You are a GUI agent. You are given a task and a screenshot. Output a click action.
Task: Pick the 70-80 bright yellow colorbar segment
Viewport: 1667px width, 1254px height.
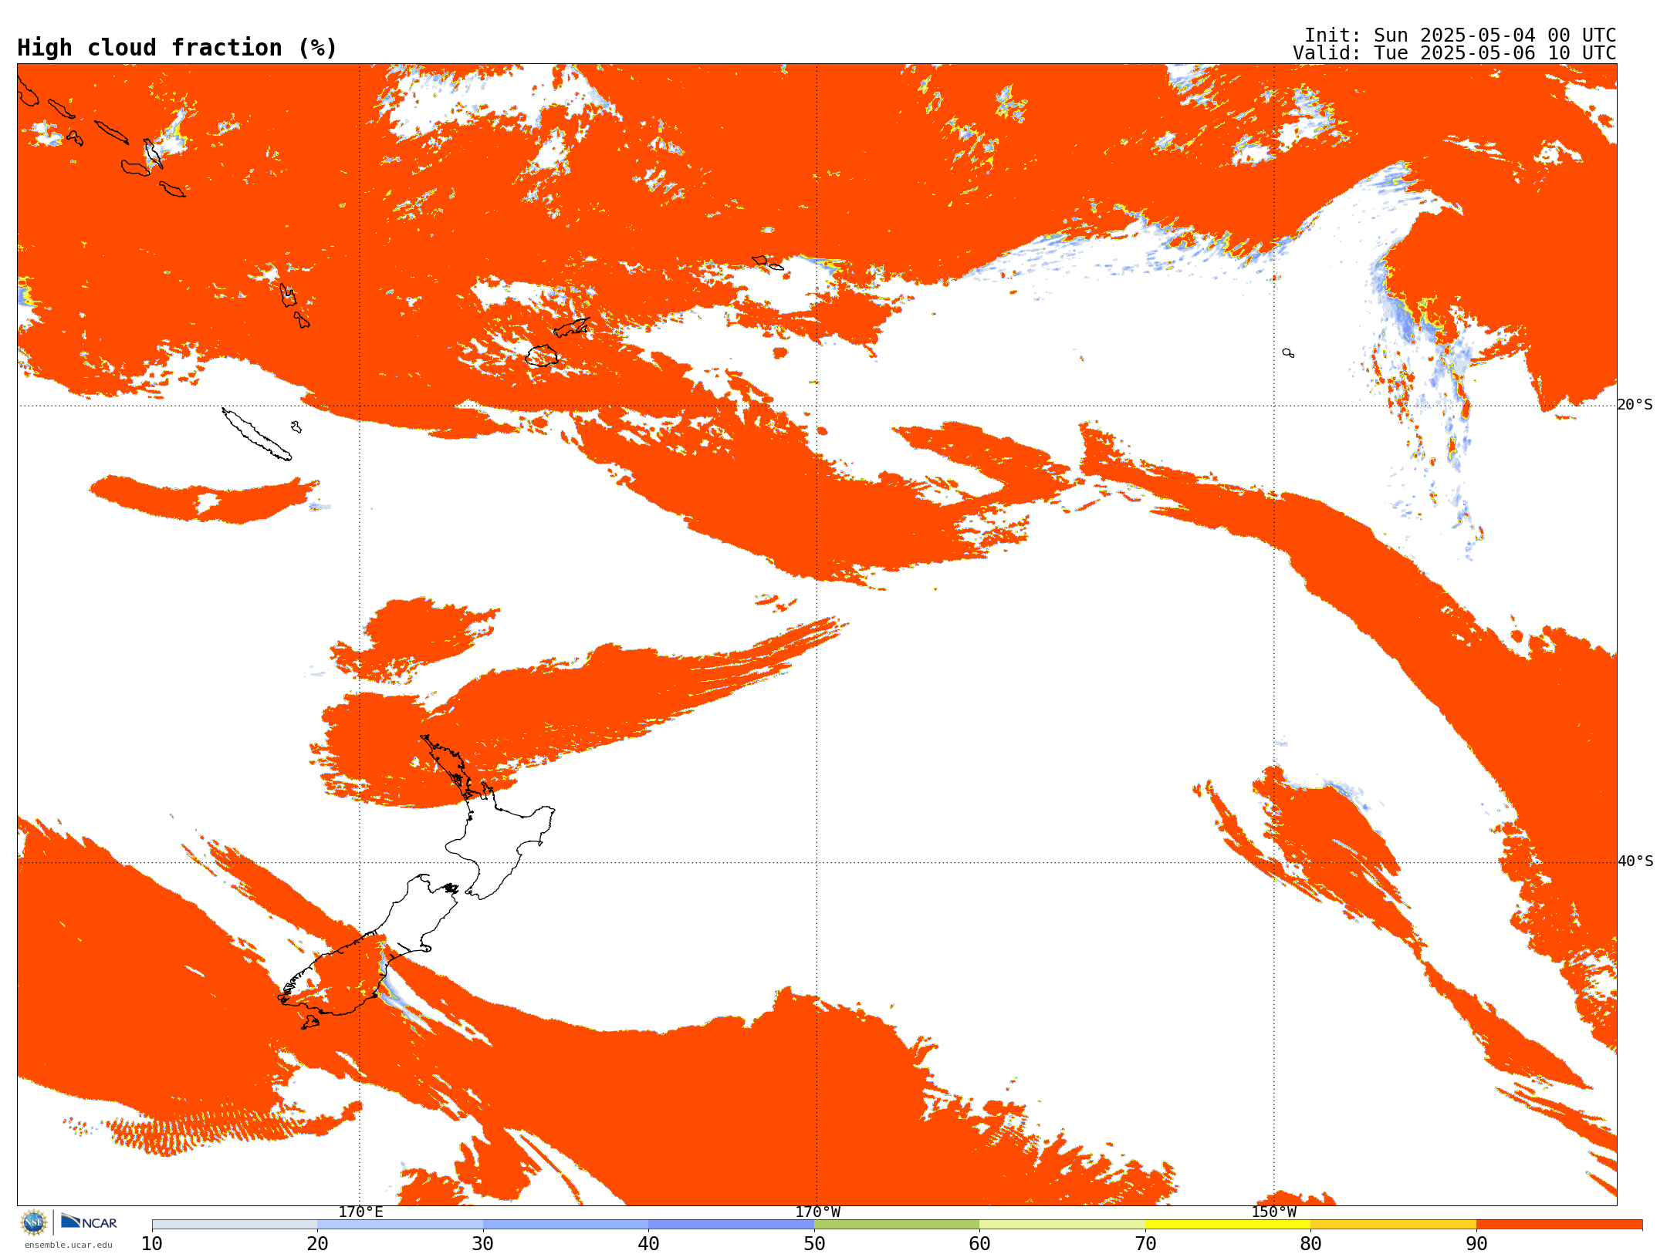tap(1228, 1225)
